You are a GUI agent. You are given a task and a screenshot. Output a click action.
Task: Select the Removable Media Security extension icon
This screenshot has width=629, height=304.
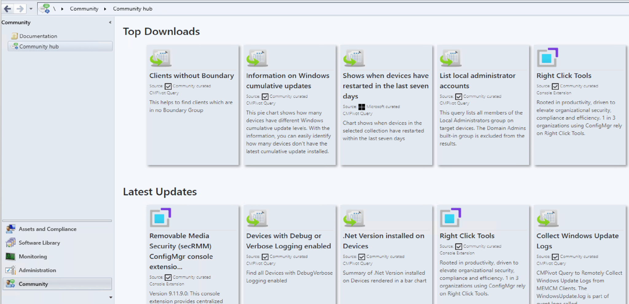[x=160, y=217]
